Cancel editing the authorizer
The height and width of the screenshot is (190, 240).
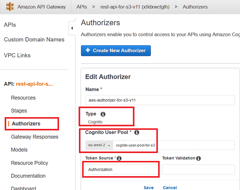[x=170, y=188]
